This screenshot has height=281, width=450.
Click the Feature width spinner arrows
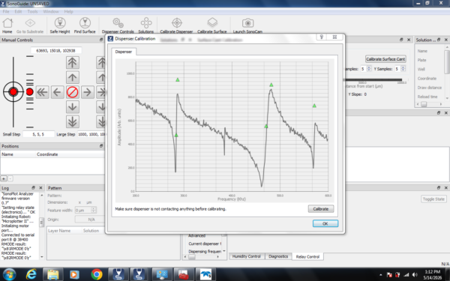(94, 210)
